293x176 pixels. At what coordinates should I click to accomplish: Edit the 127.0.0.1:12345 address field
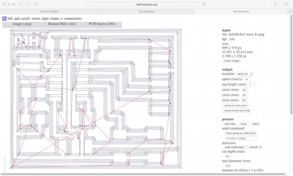point(241,138)
